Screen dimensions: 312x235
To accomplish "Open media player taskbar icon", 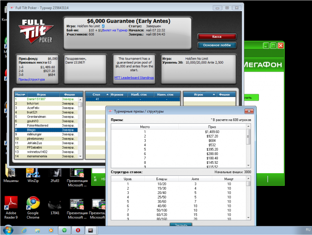I will [51, 230].
